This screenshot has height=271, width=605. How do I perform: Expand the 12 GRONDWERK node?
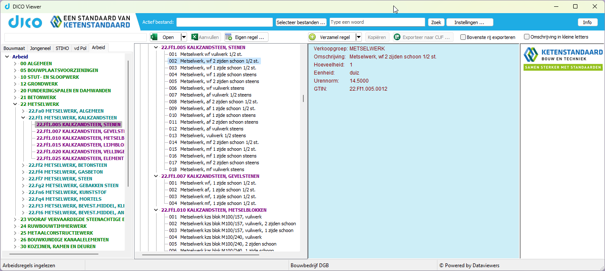(x=15, y=84)
